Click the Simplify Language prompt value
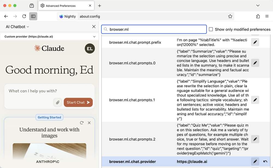 pyautogui.click(x=213, y=100)
